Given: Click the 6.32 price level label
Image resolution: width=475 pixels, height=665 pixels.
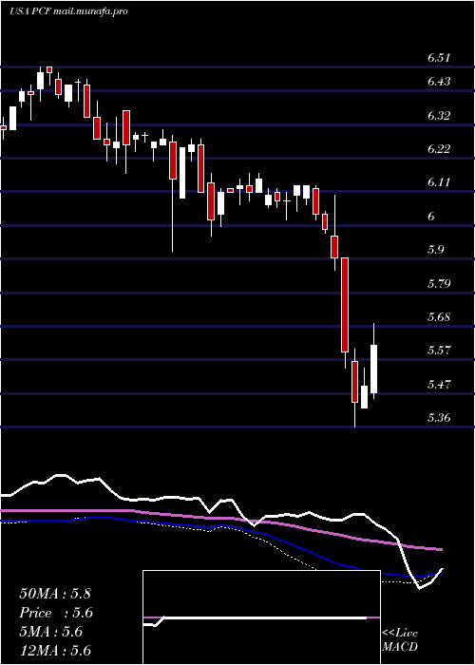Looking at the screenshot, I should pyautogui.click(x=439, y=115).
